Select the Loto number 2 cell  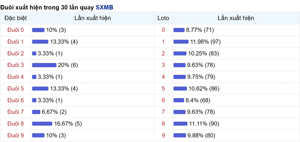pos(163,53)
